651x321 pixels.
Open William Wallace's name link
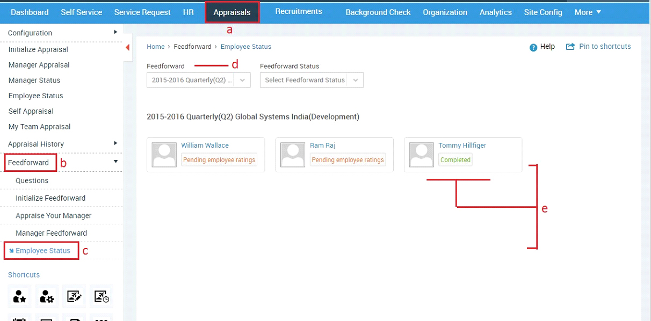(205, 145)
